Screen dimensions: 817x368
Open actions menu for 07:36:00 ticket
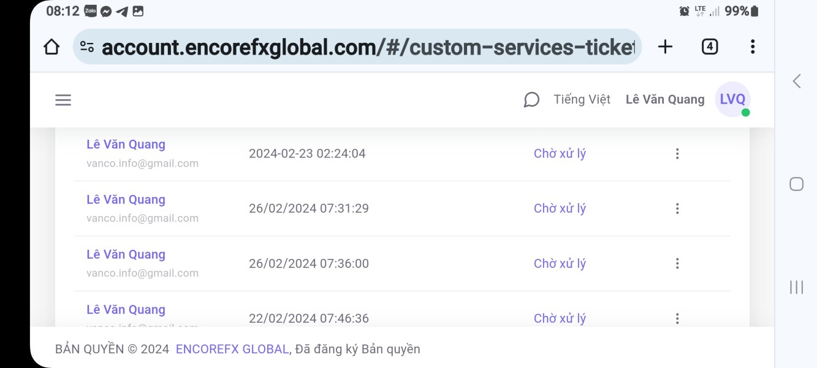(x=677, y=264)
